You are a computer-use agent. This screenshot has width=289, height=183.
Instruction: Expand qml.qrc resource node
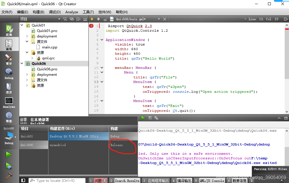[32, 58]
